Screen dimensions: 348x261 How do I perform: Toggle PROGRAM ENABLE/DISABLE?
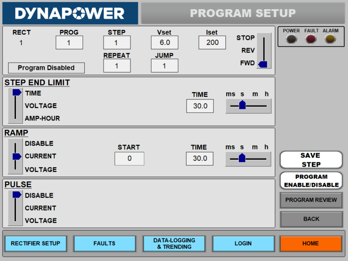click(x=311, y=180)
